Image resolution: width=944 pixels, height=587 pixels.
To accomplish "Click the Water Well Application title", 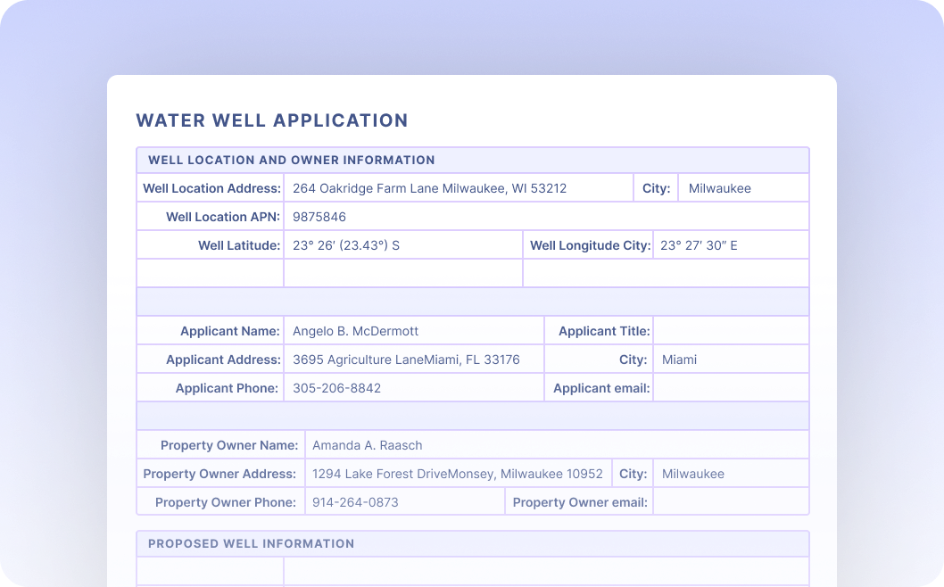I will [x=272, y=120].
